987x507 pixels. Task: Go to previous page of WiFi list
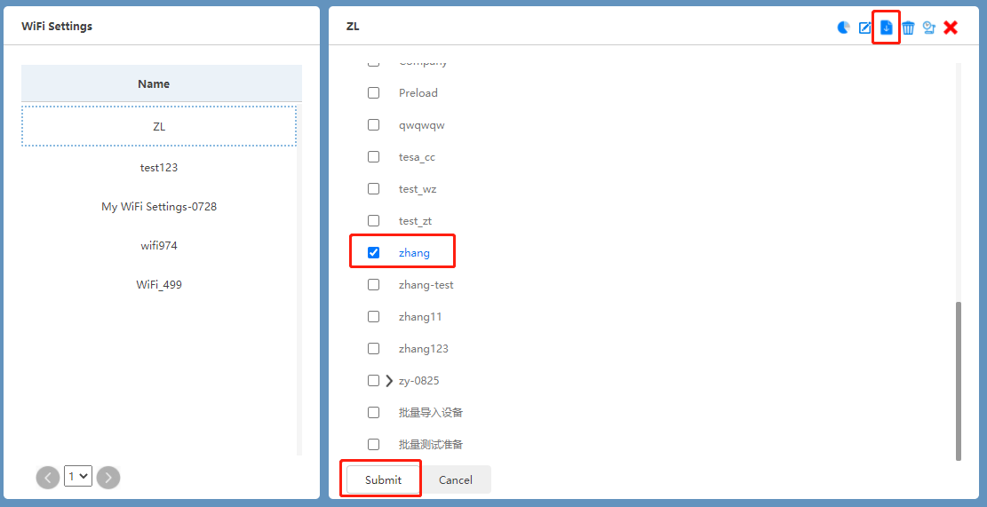48,478
